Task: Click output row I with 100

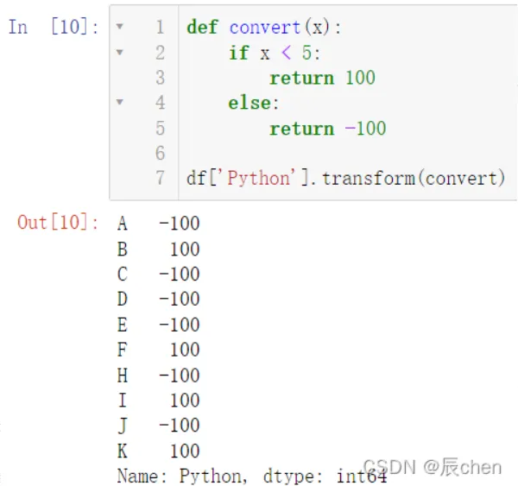Action: pos(159,400)
